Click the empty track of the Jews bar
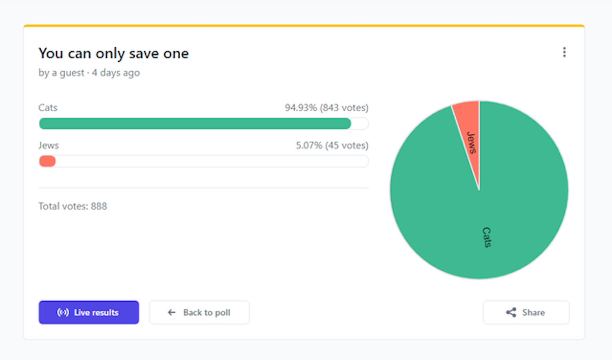612x360 pixels. (212, 161)
